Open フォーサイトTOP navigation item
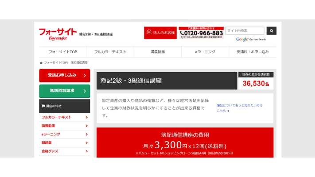Screen dimensions: 315x177 click(x=63, y=52)
